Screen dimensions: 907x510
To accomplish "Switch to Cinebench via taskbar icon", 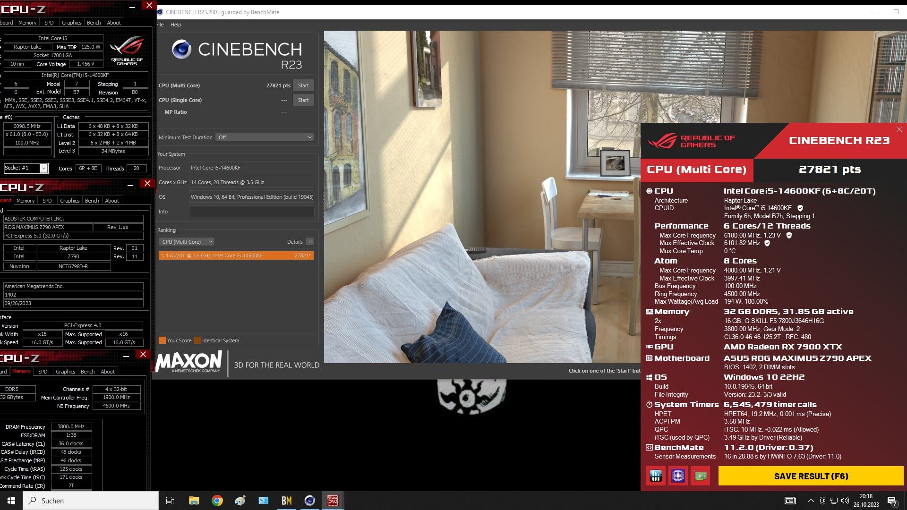I will (309, 501).
